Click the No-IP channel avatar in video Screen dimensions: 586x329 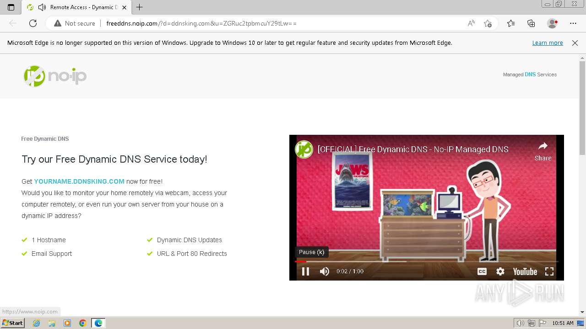click(304, 149)
